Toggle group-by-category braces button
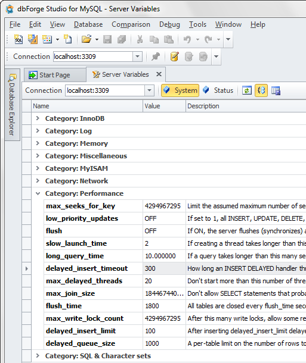 [x=261, y=90]
